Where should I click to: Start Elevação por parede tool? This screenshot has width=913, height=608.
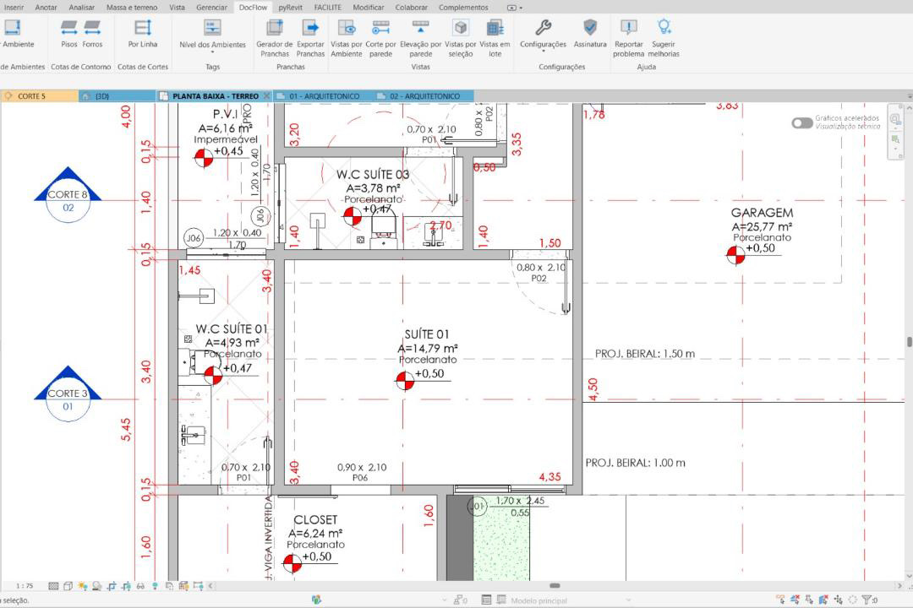click(420, 38)
